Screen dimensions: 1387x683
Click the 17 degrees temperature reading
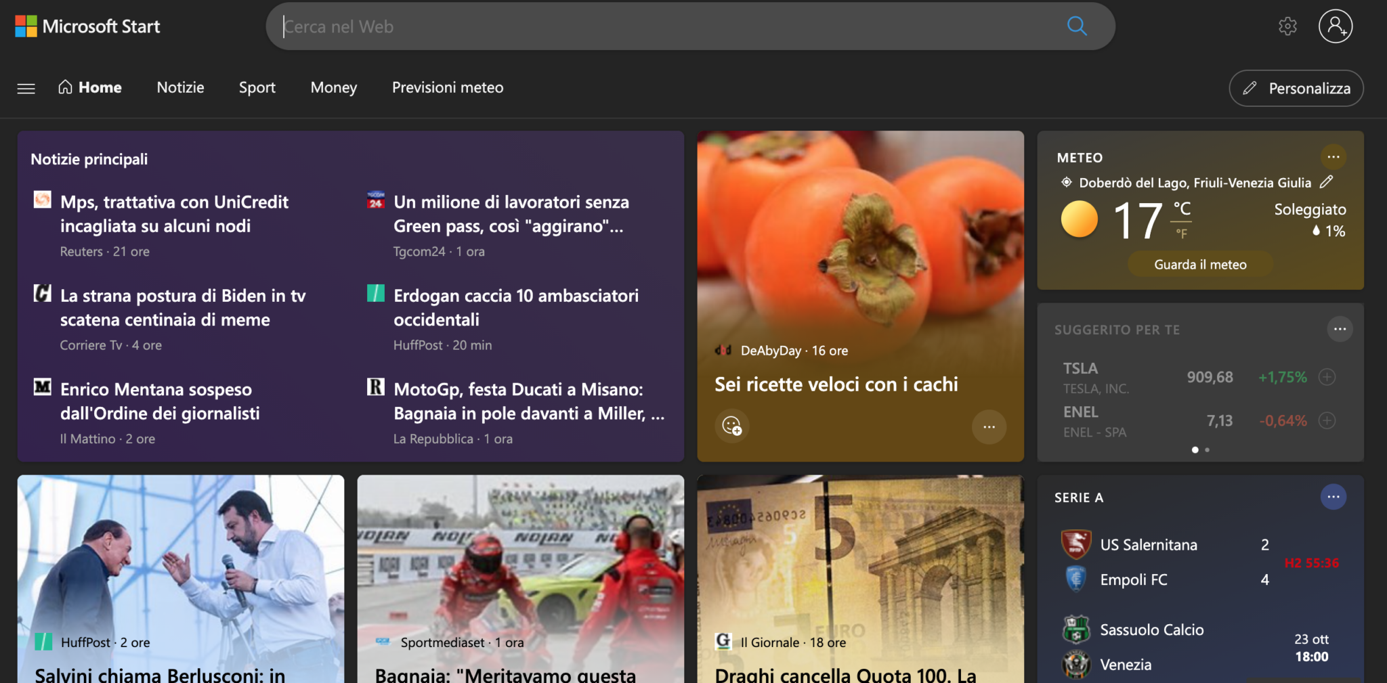click(1138, 220)
